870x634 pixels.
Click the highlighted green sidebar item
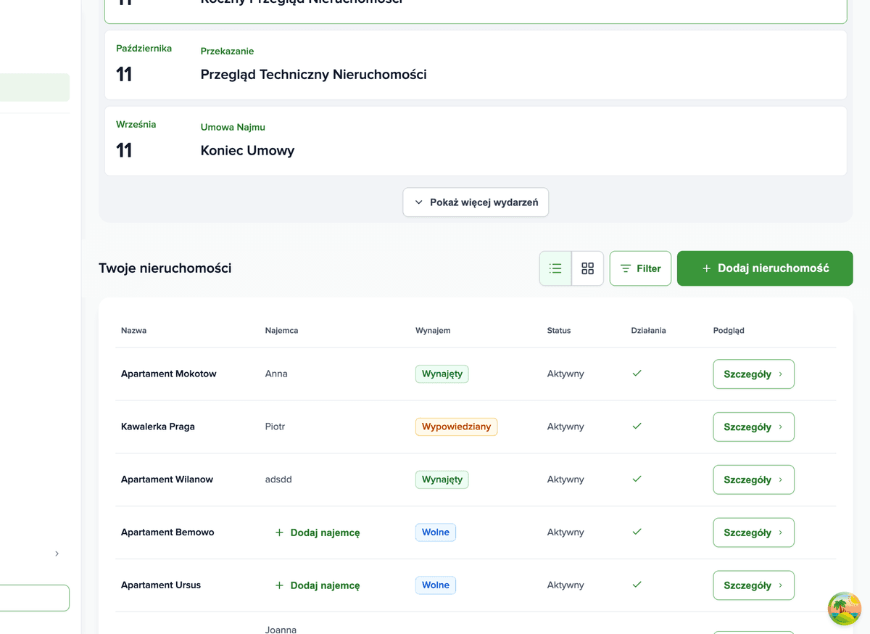35,87
